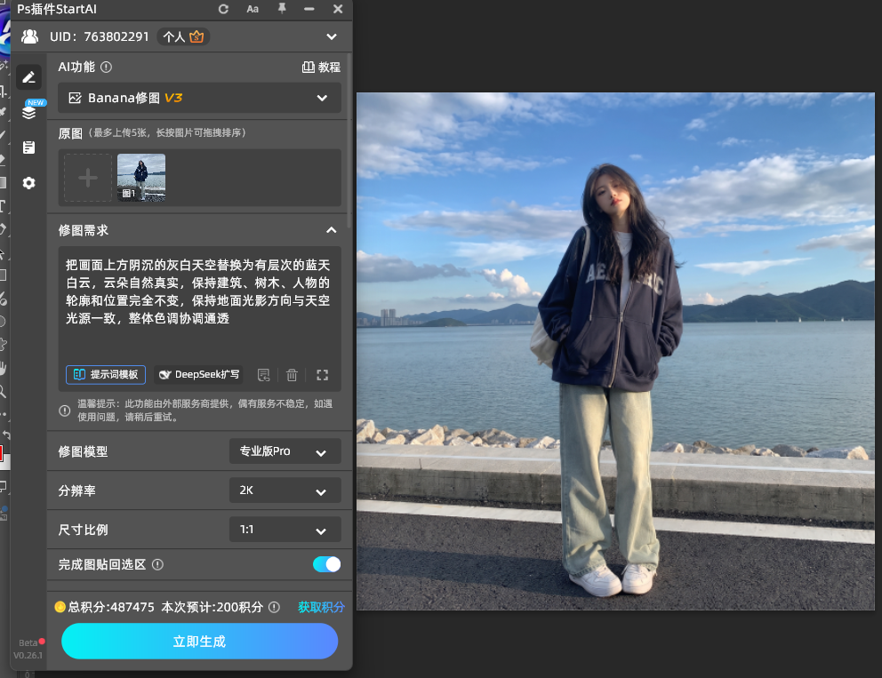Click the 获取积分 link
This screenshot has width=882, height=678.
click(x=321, y=607)
